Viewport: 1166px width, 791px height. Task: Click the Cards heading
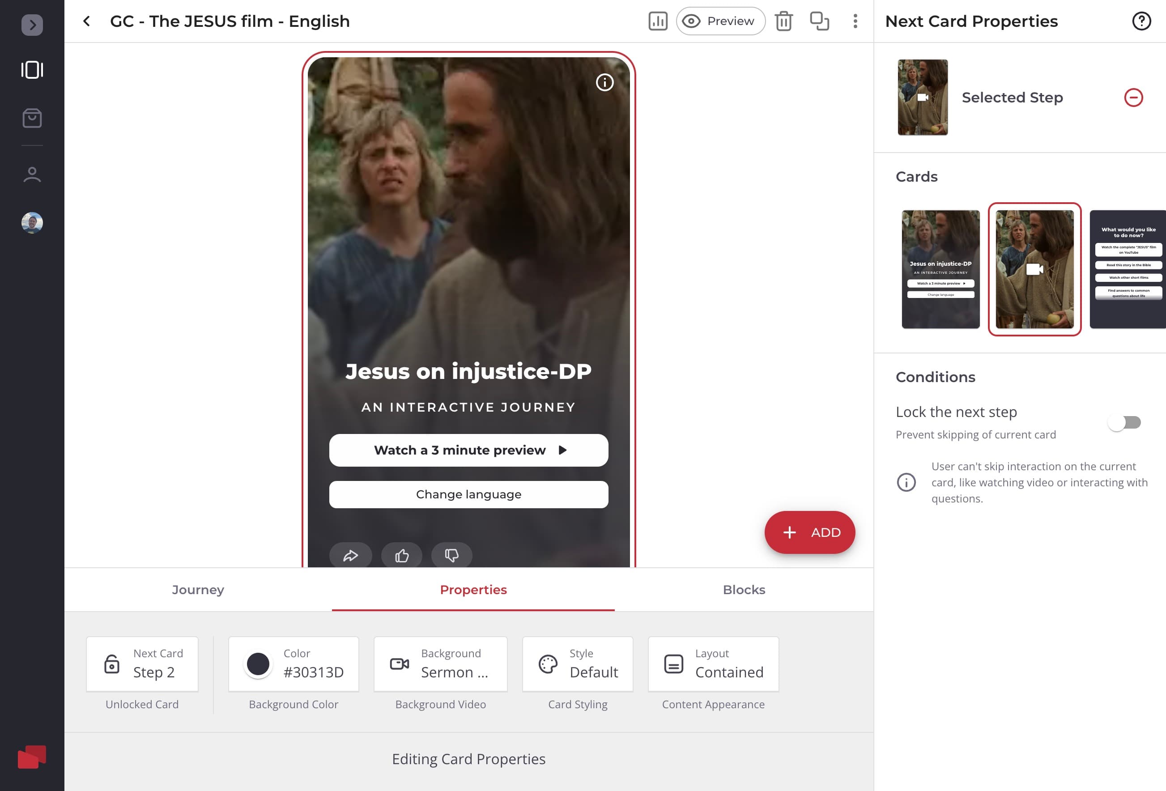(x=917, y=177)
